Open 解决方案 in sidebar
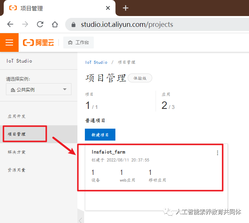249x223 pixels. coord(16,152)
